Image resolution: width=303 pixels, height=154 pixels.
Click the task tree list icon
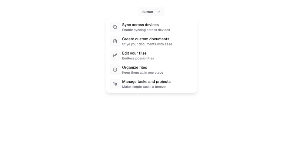(x=115, y=84)
